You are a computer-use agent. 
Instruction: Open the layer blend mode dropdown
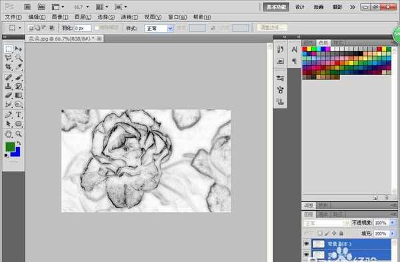pyautogui.click(x=326, y=223)
